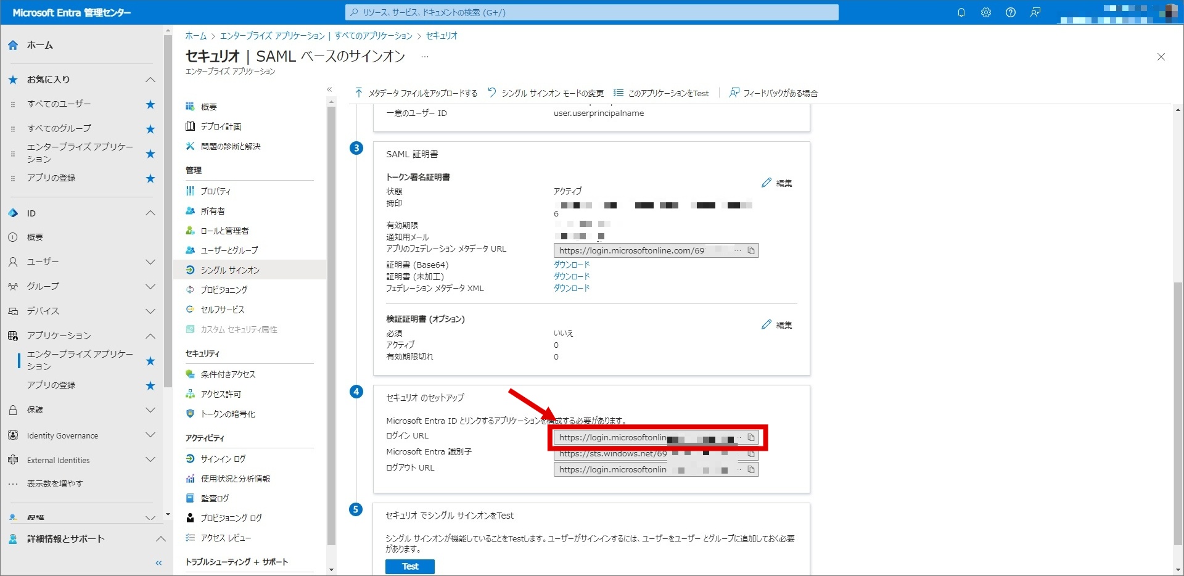Toggle star for エンタープライズ アプリケーション under お気に入り
This screenshot has height=576, width=1184.
(x=150, y=154)
